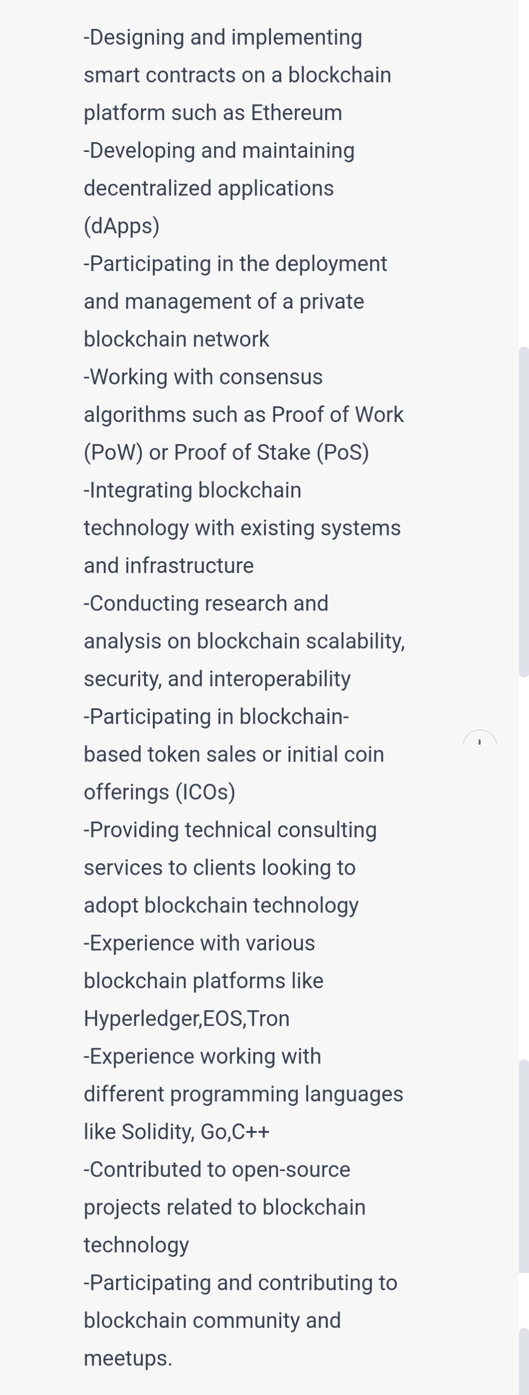Click the 'like Solidity, Go,C++' line
Viewport: 529px width, 1395px height.
(176, 1132)
